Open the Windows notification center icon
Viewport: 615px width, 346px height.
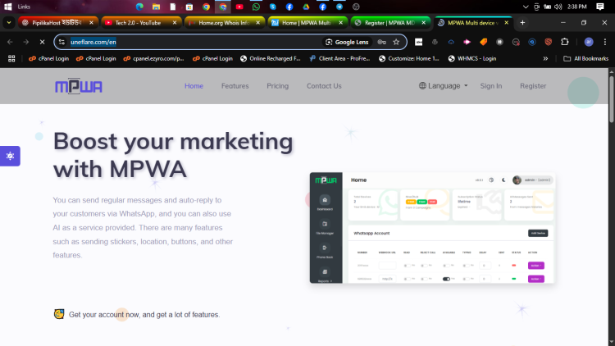pos(599,7)
